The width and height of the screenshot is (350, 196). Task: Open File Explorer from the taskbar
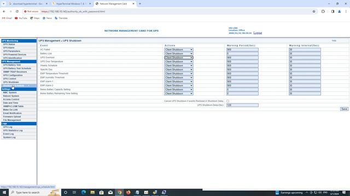click(92, 192)
